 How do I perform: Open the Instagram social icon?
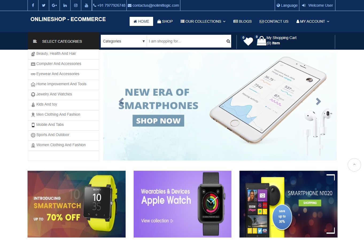coord(76,5)
